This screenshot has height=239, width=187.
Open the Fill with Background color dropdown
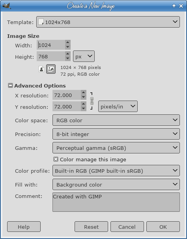116,185
